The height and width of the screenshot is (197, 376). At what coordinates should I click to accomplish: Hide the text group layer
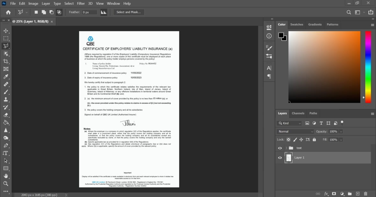(x=280, y=148)
